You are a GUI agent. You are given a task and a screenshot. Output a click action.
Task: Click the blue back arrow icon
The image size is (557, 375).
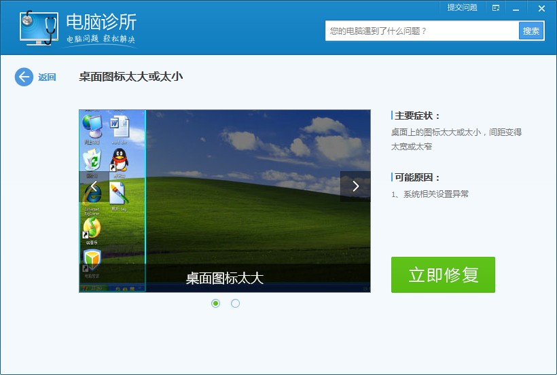tap(24, 77)
